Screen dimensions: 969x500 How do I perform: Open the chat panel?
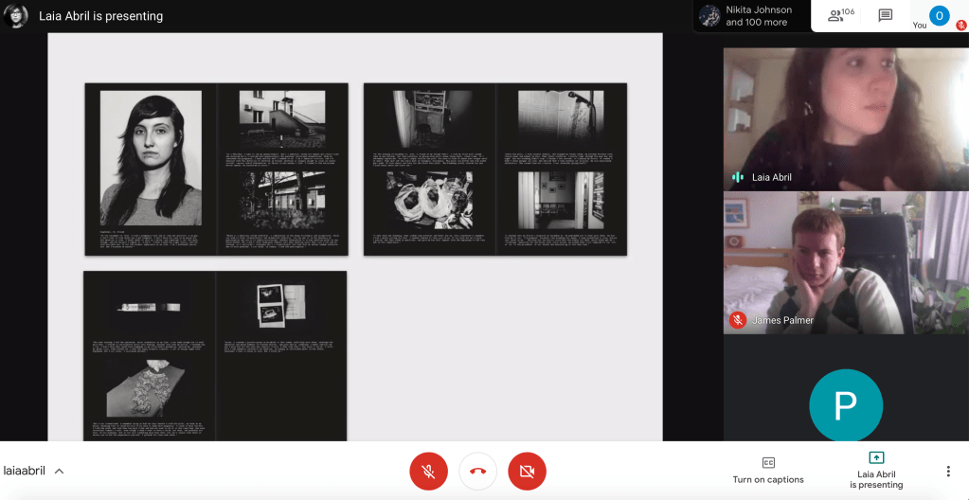tap(886, 16)
